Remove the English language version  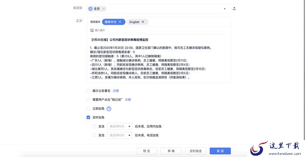pyautogui.click(x=143, y=22)
